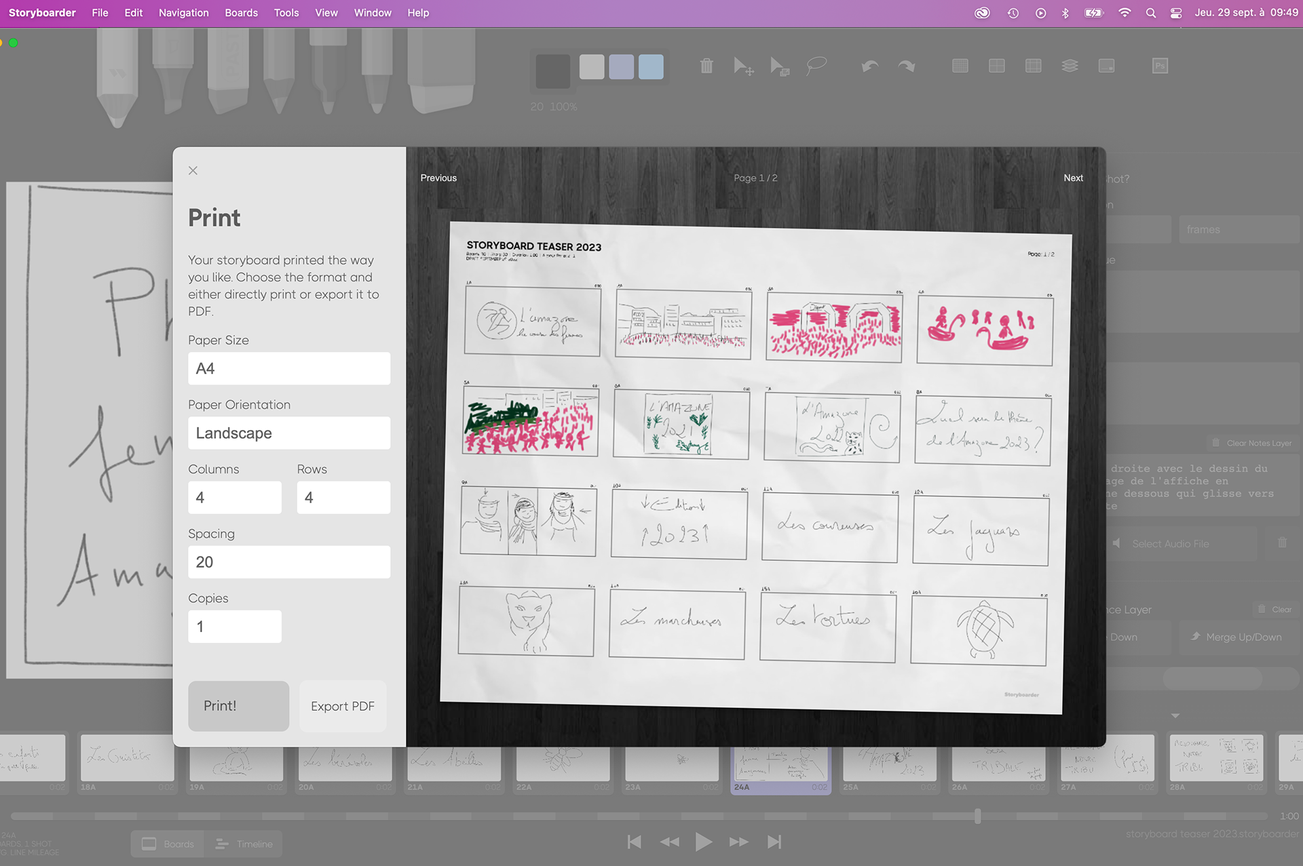1303x866 pixels.
Task: Open the Rows selector set to 4
Action: coord(343,497)
